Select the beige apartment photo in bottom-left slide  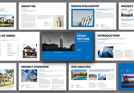coord(7,79)
